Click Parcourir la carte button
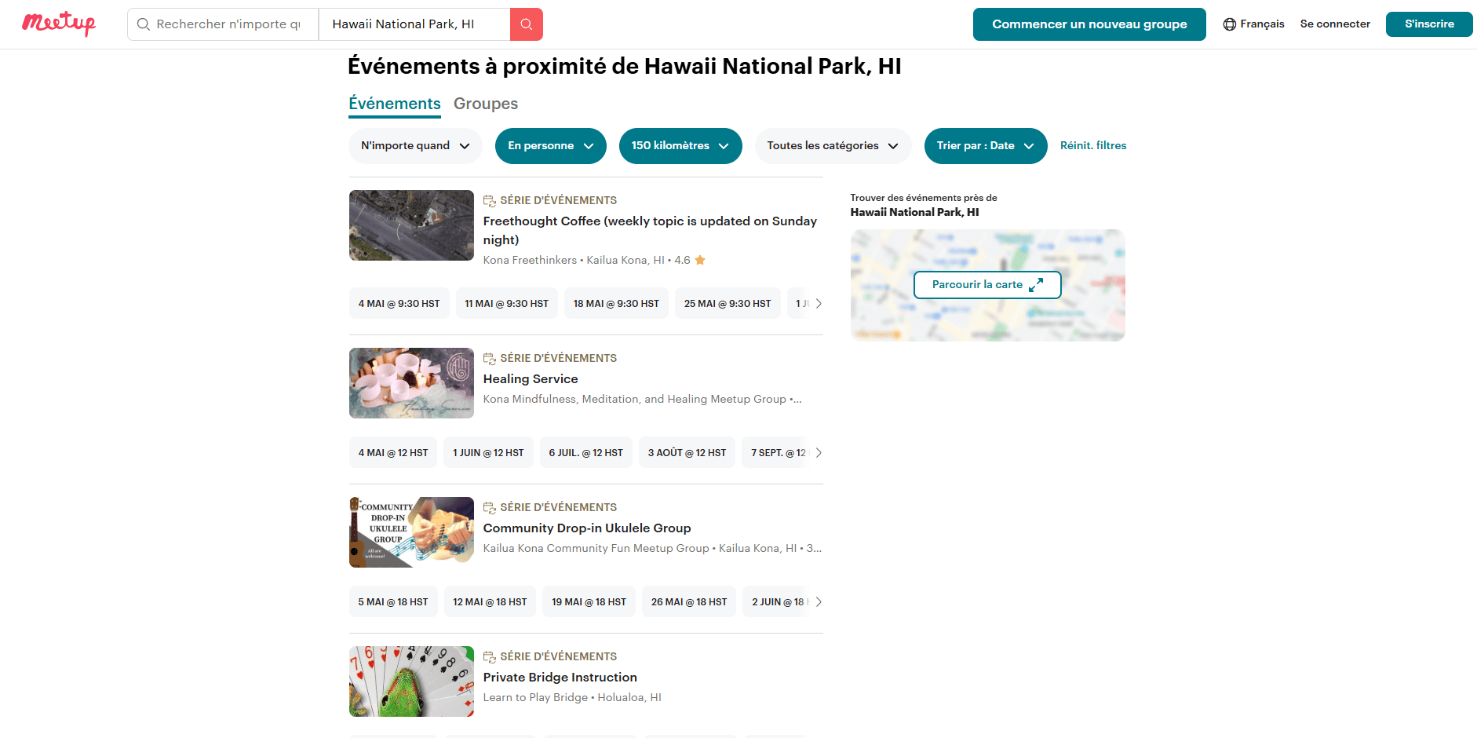The width and height of the screenshot is (1477, 738). click(987, 285)
